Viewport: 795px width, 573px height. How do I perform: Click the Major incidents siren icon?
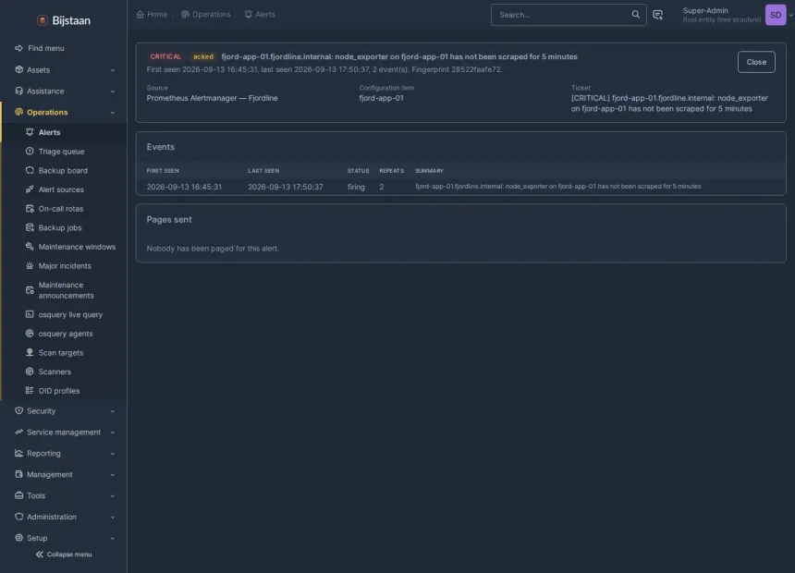coord(30,266)
